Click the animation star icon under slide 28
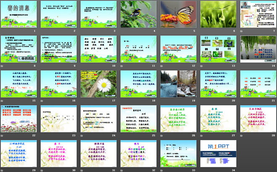277x172 pixels. (x=241, y=136)
